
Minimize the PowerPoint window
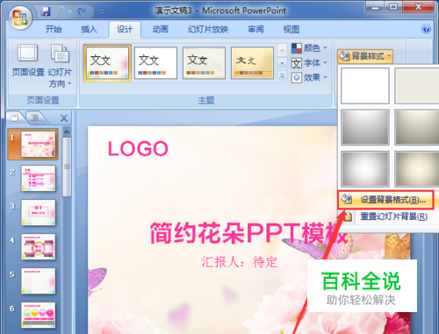click(x=375, y=7)
